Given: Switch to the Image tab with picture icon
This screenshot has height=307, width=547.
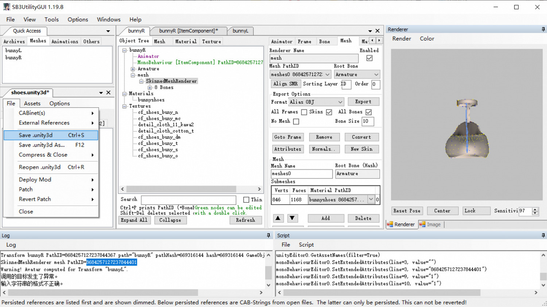Looking at the screenshot, I should [430, 224].
